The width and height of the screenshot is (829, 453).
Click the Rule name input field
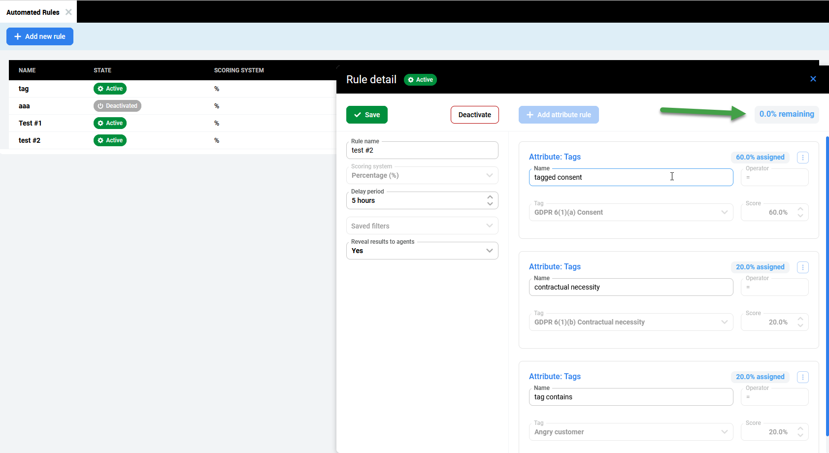(x=422, y=151)
